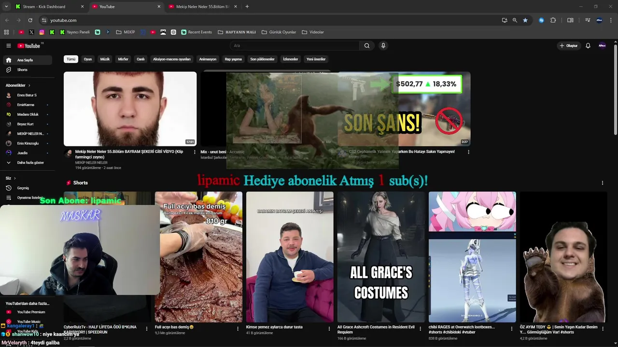Open the Videolar bookmark folder
Viewport: 618px width, 347px height.
click(313, 32)
